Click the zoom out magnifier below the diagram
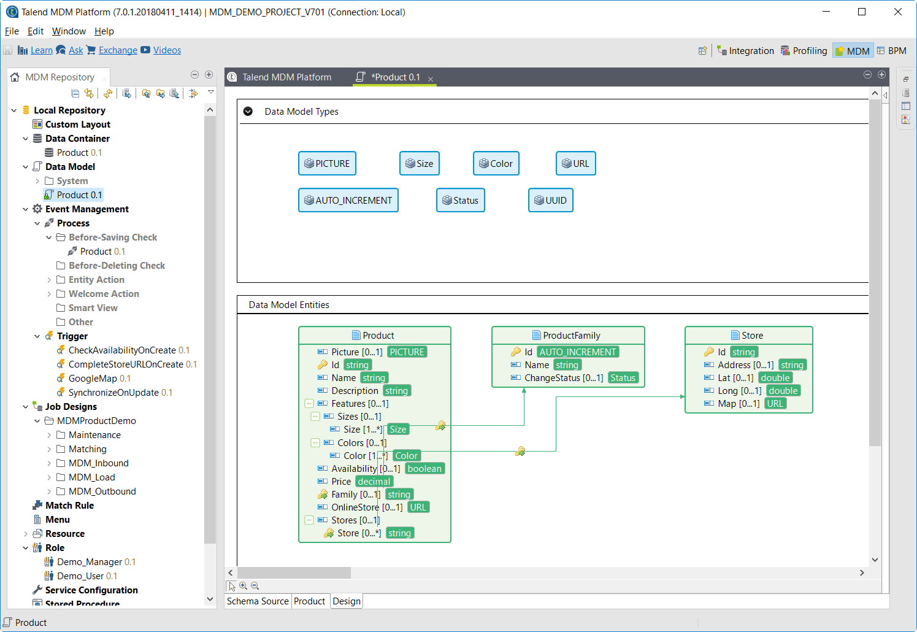Viewport: 917px width, 632px height. coord(255,586)
